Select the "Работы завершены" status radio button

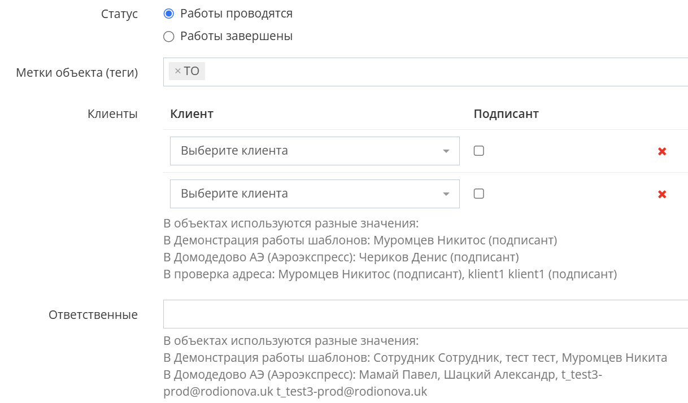168,37
